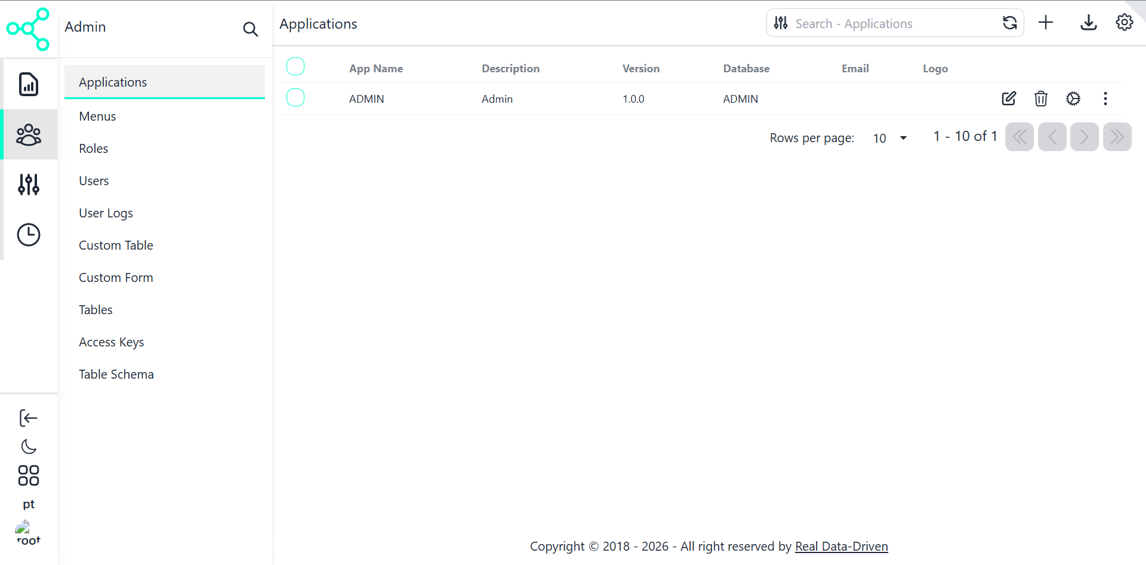Enable dark mode with the moon icon

(x=28, y=446)
